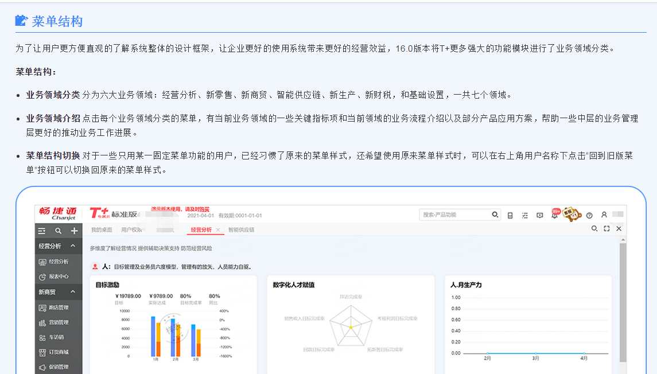
Task: Click the red person icon beside 人:
Action: [95, 267]
